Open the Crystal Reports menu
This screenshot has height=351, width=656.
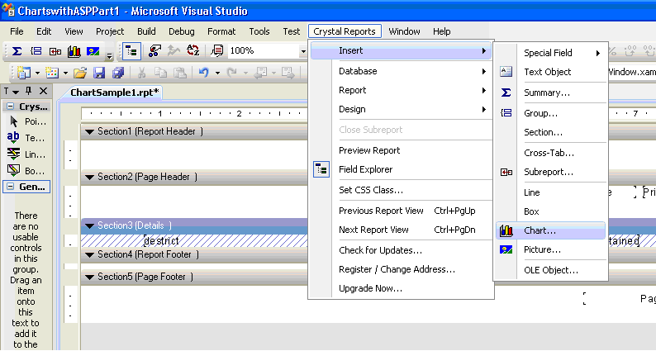coord(345,31)
